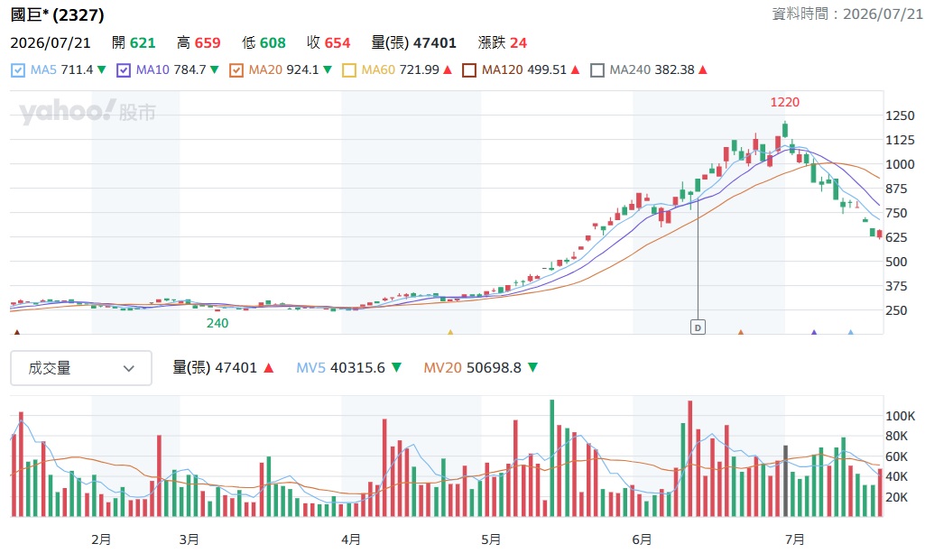Click the 6月 label on time axis
This screenshot has width=934, height=553.
point(642,539)
